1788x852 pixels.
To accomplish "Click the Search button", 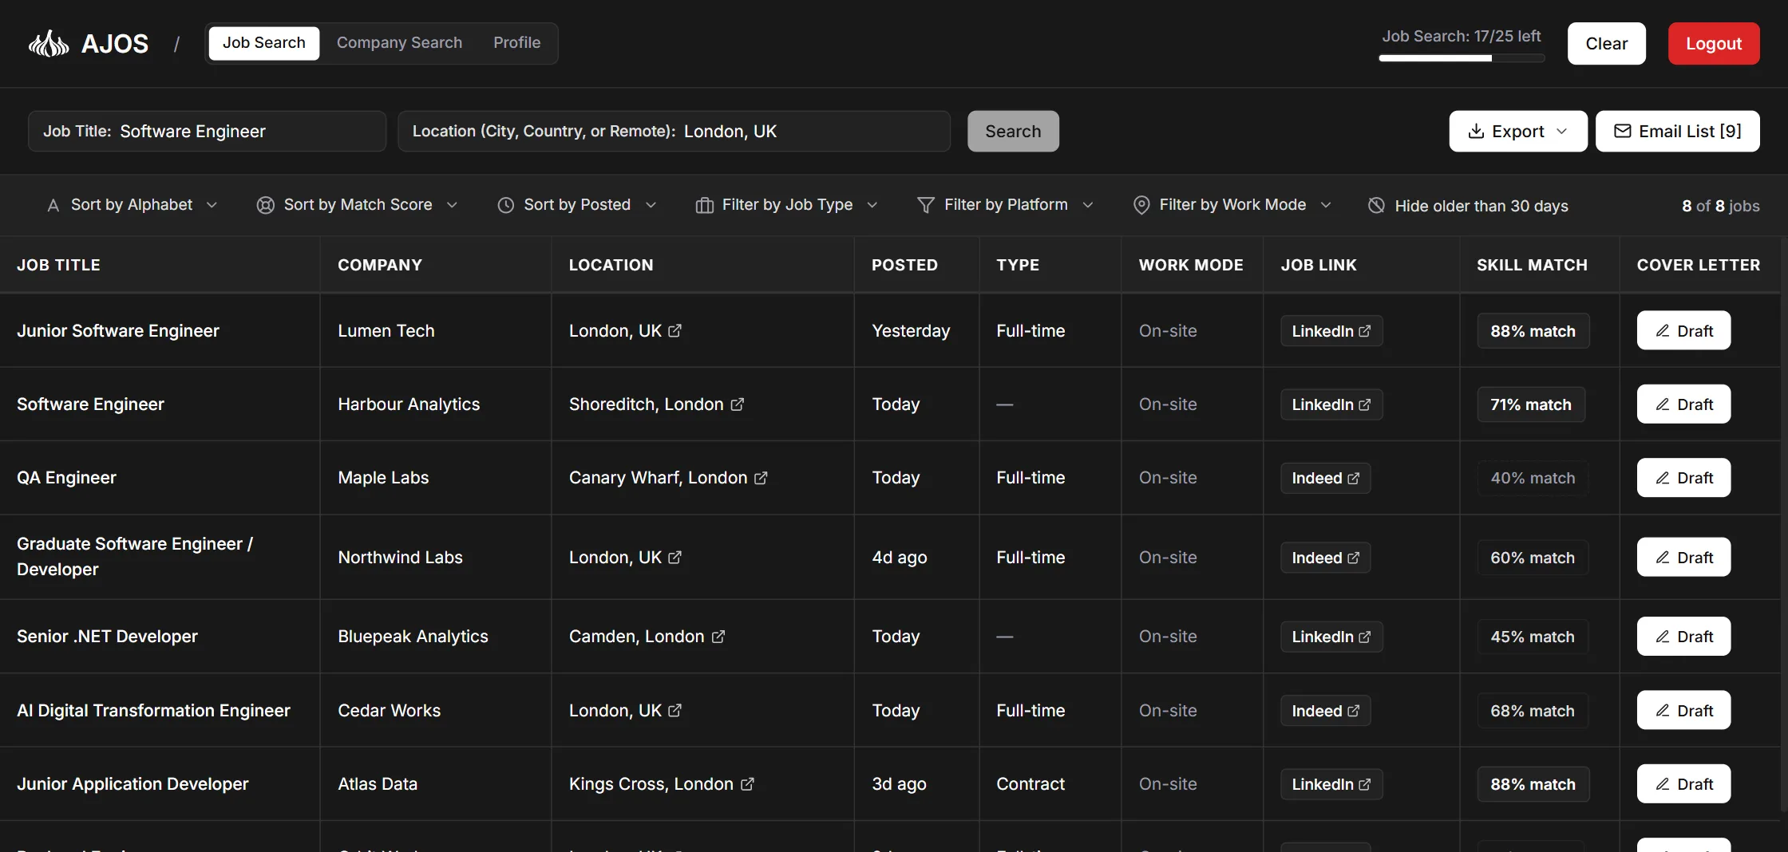I will pos(1013,131).
